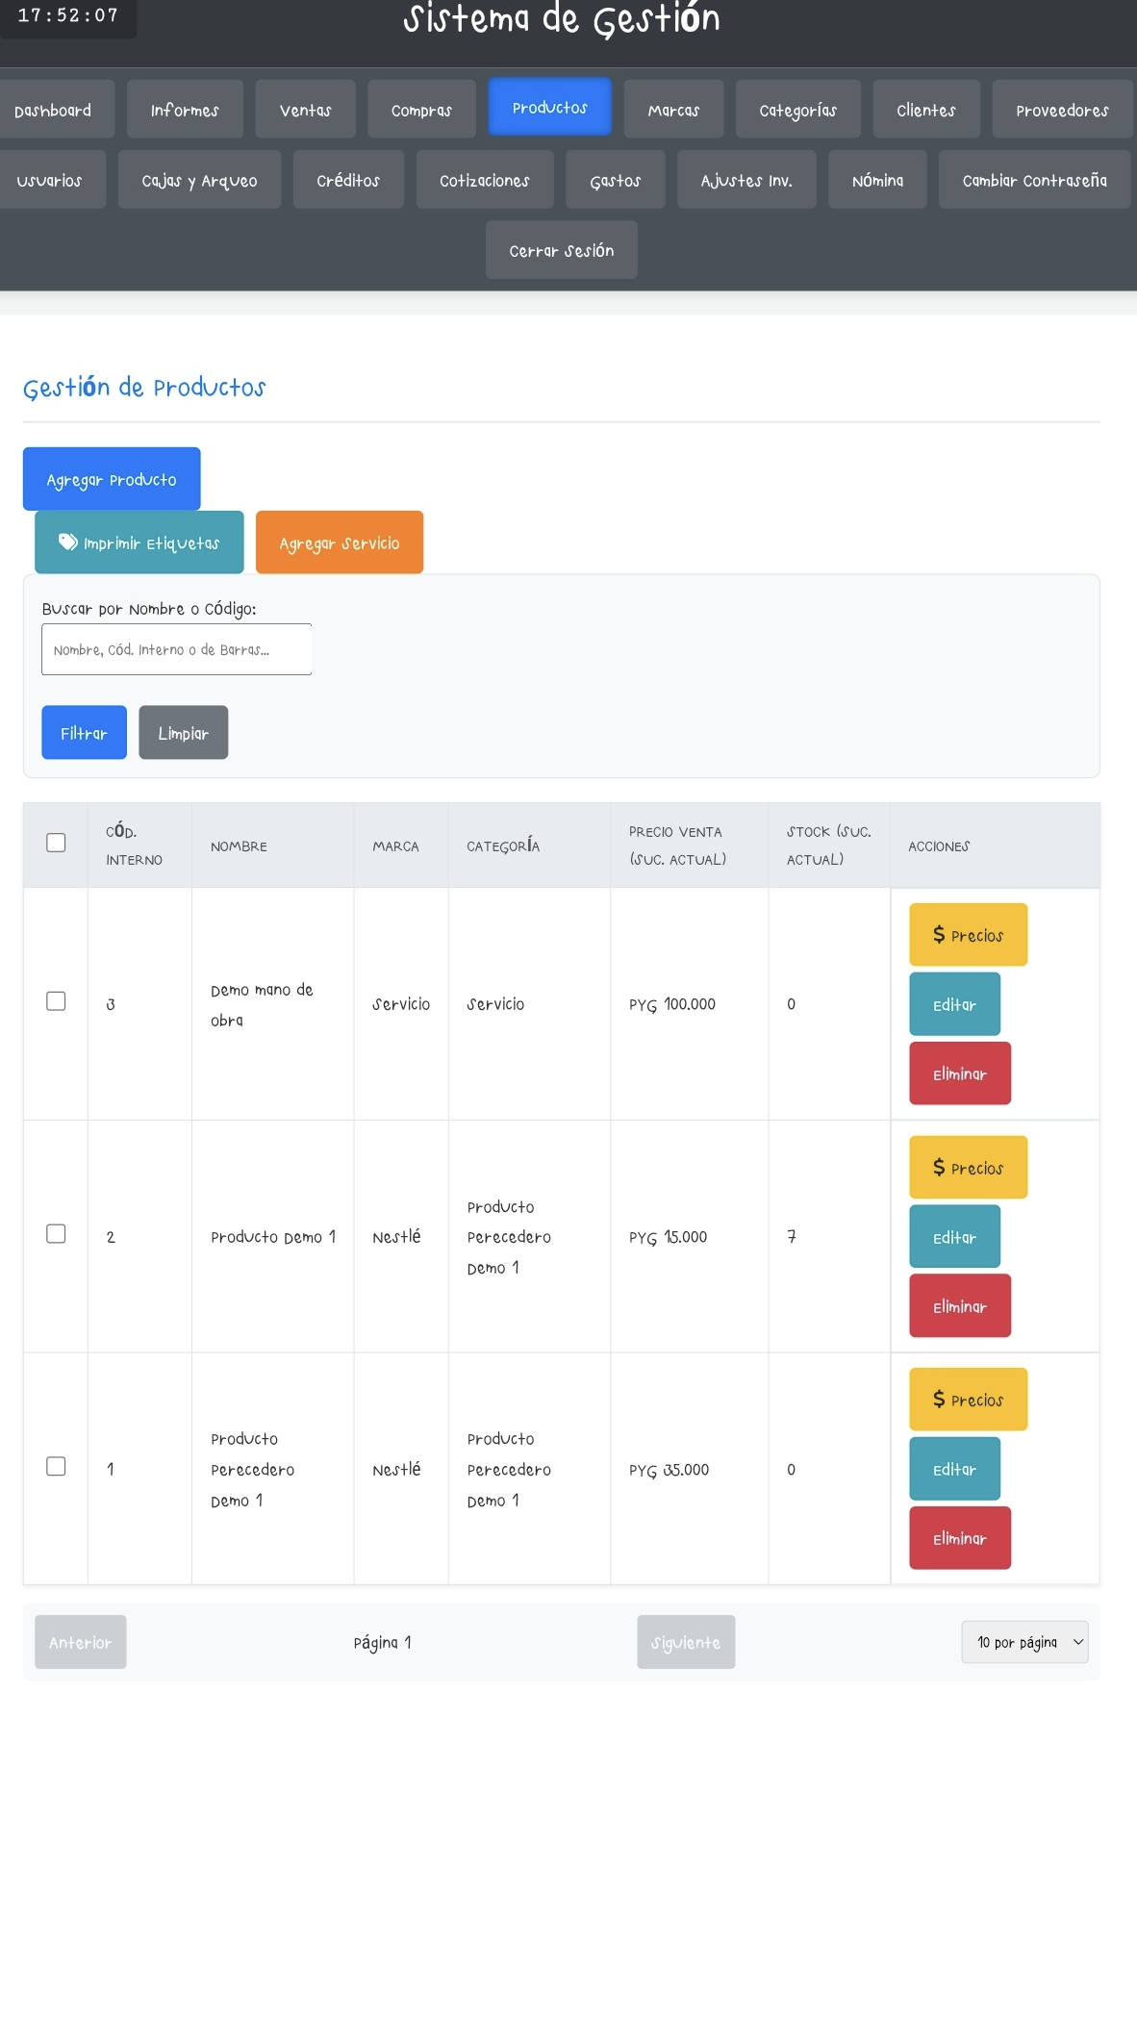Delete the Demo mano de obra service
Image resolution: width=1137 pixels, height=2020 pixels.
(959, 1074)
